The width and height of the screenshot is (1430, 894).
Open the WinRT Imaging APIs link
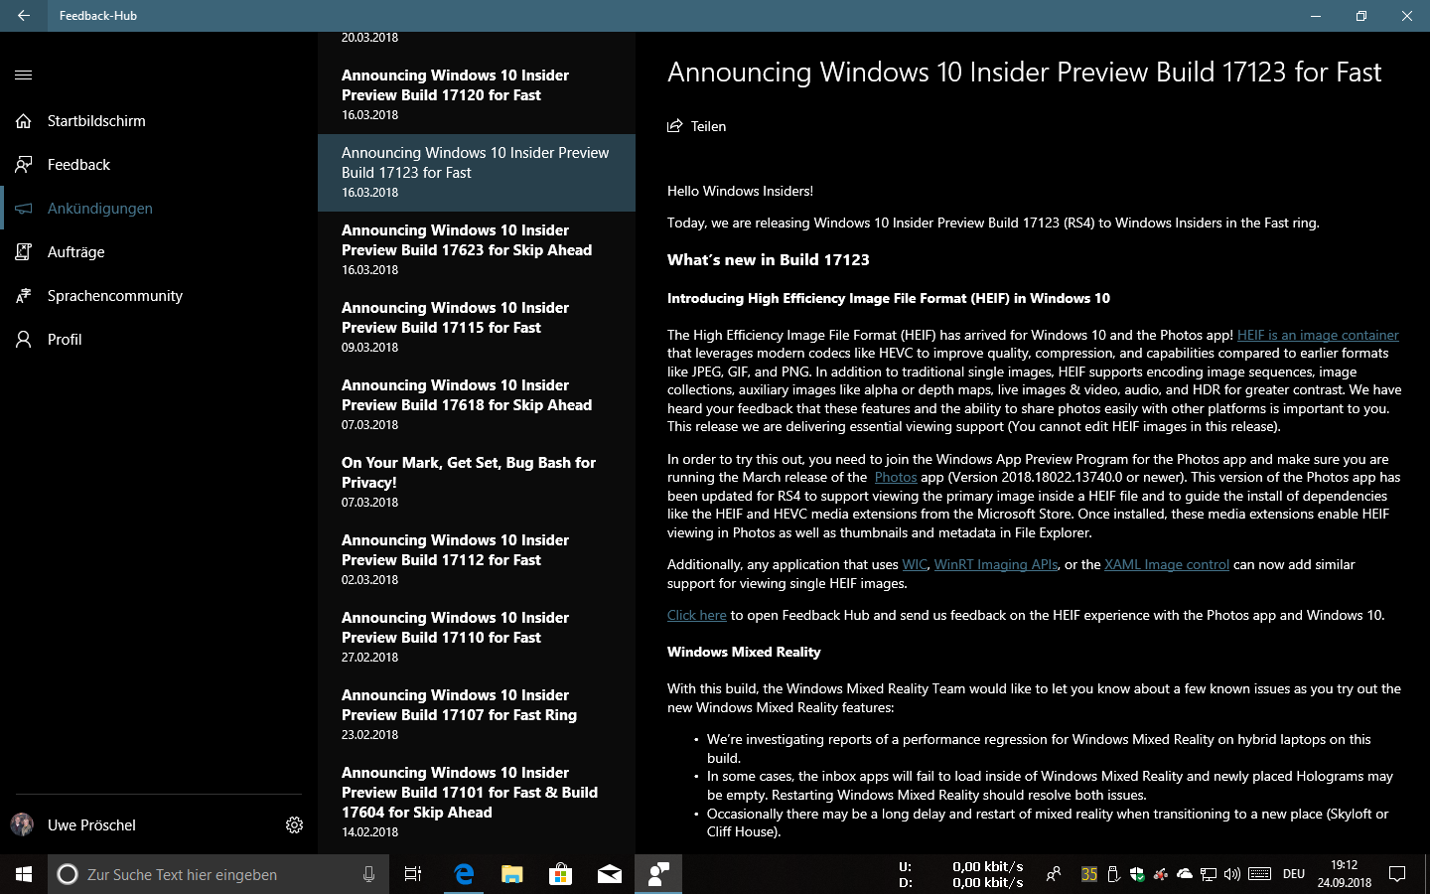[996, 564]
